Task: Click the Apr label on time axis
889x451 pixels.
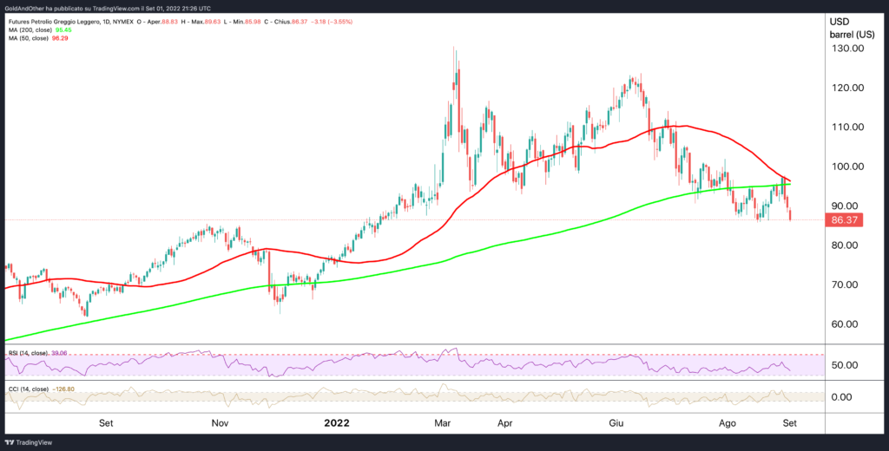Action: (x=504, y=422)
